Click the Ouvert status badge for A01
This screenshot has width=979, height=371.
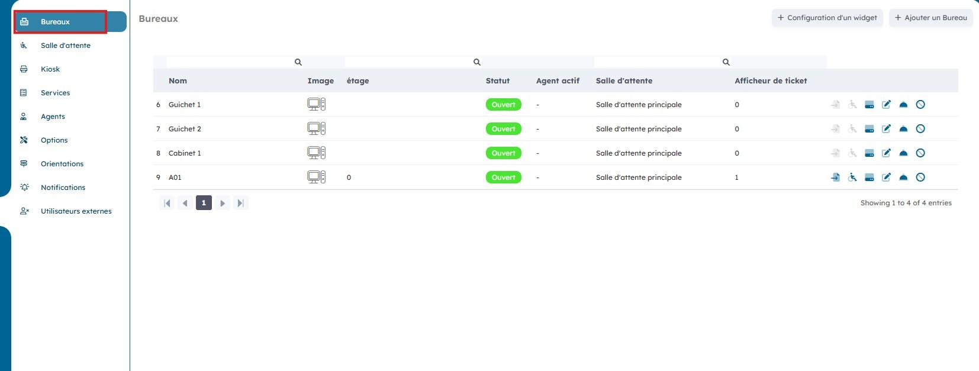(503, 178)
